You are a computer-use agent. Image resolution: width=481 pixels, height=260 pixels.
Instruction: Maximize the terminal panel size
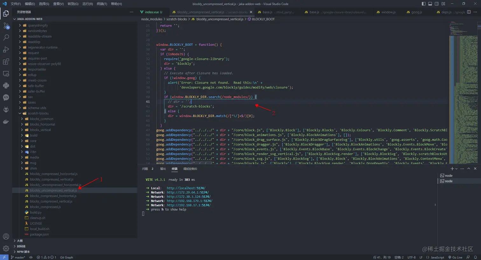[x=469, y=169]
